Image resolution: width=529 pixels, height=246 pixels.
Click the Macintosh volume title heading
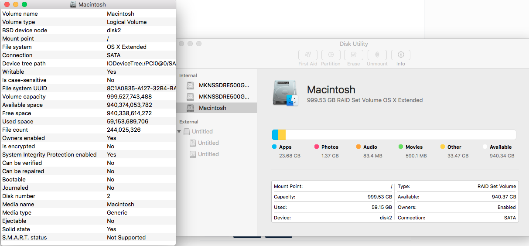(x=331, y=90)
